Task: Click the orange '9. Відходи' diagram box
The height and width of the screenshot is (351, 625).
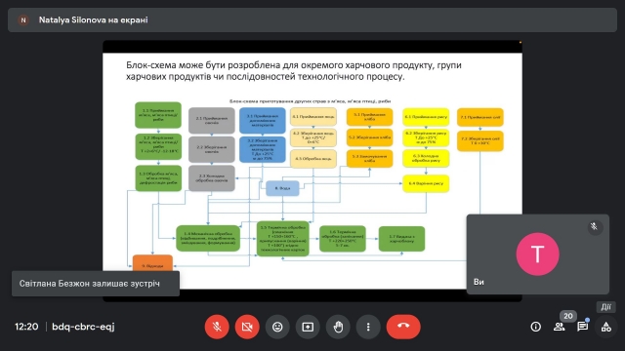Action: click(x=152, y=263)
